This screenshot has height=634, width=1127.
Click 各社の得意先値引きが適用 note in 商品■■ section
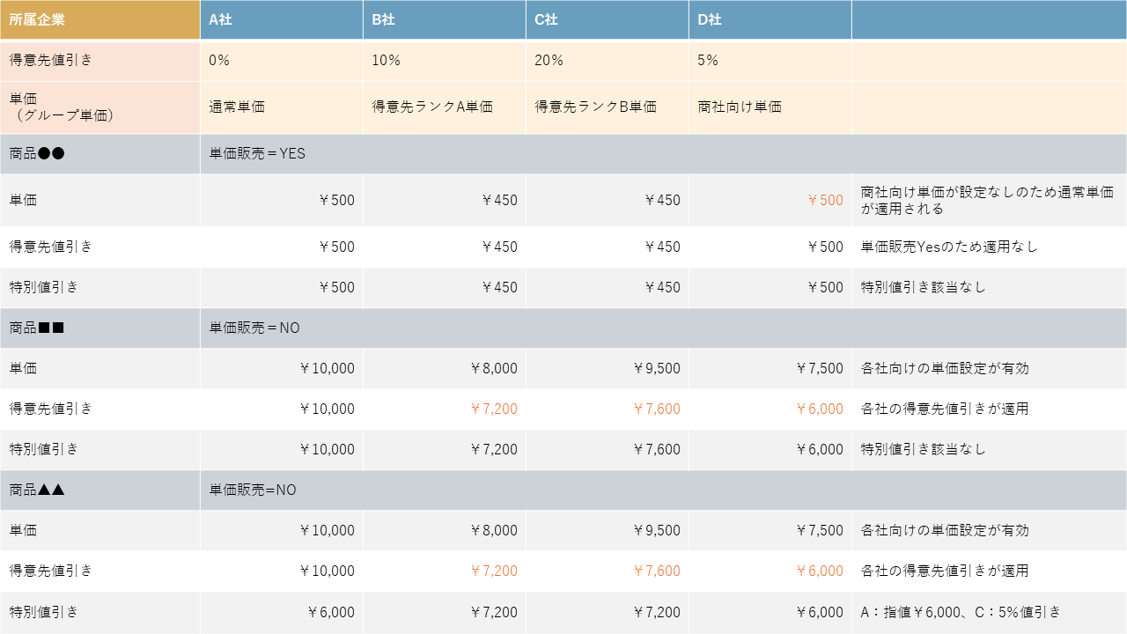[945, 409]
